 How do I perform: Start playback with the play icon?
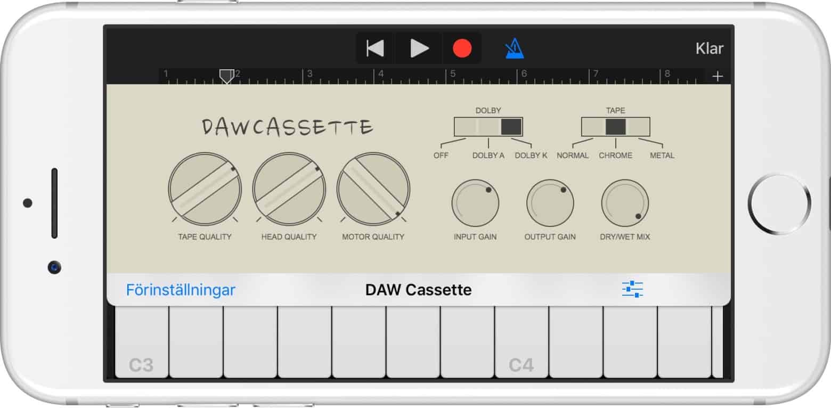point(419,48)
